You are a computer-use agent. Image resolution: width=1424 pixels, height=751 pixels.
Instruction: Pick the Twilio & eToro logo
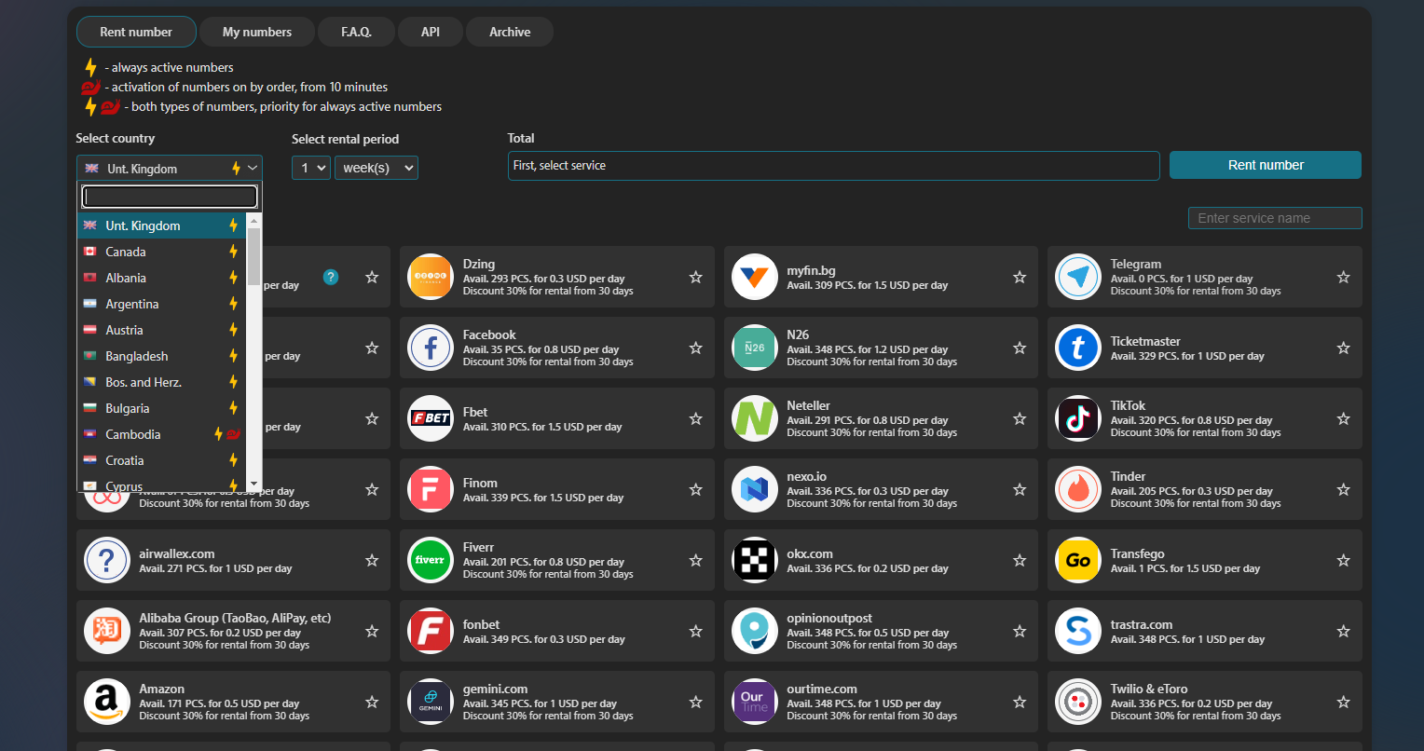coord(1078,702)
